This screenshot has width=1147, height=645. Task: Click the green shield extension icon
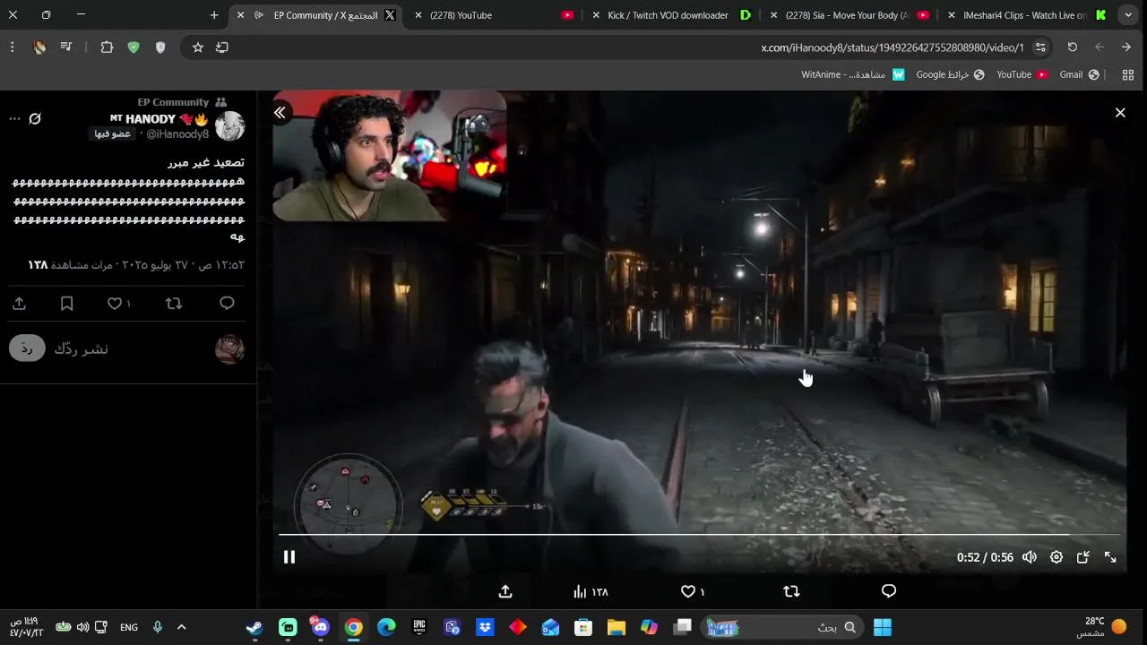tap(134, 47)
